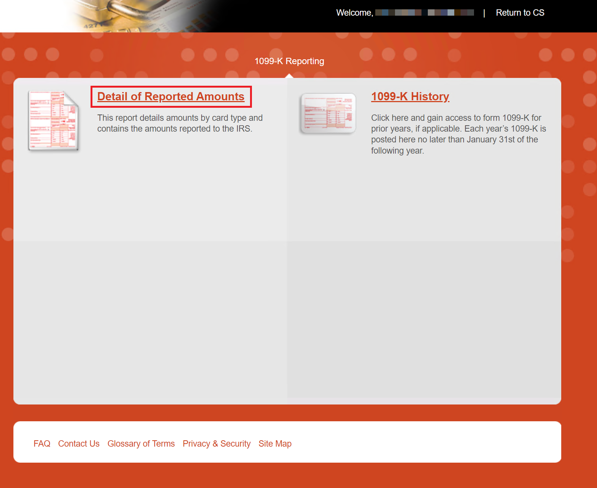Open the Site Map link
This screenshot has width=597, height=488.
click(275, 444)
